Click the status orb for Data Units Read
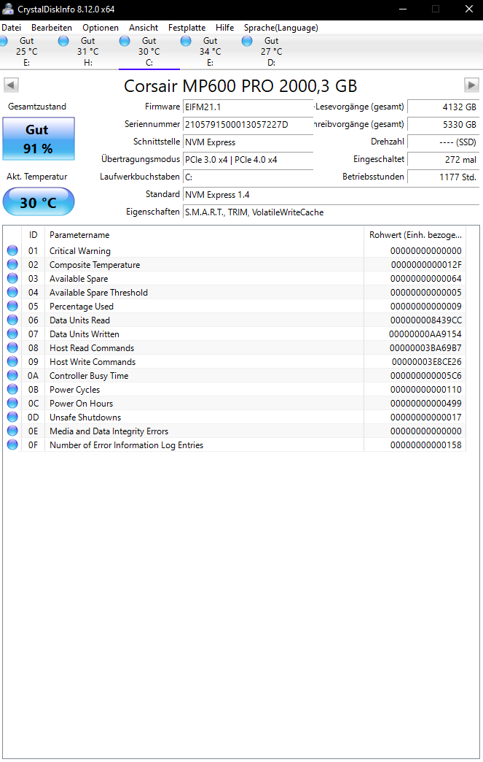This screenshot has width=483, height=762. pos(12,320)
